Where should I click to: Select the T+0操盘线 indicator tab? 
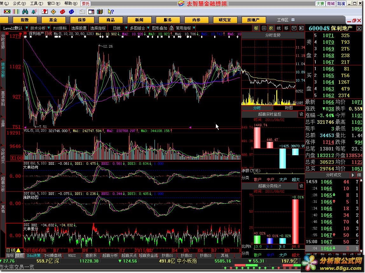(x=53, y=255)
